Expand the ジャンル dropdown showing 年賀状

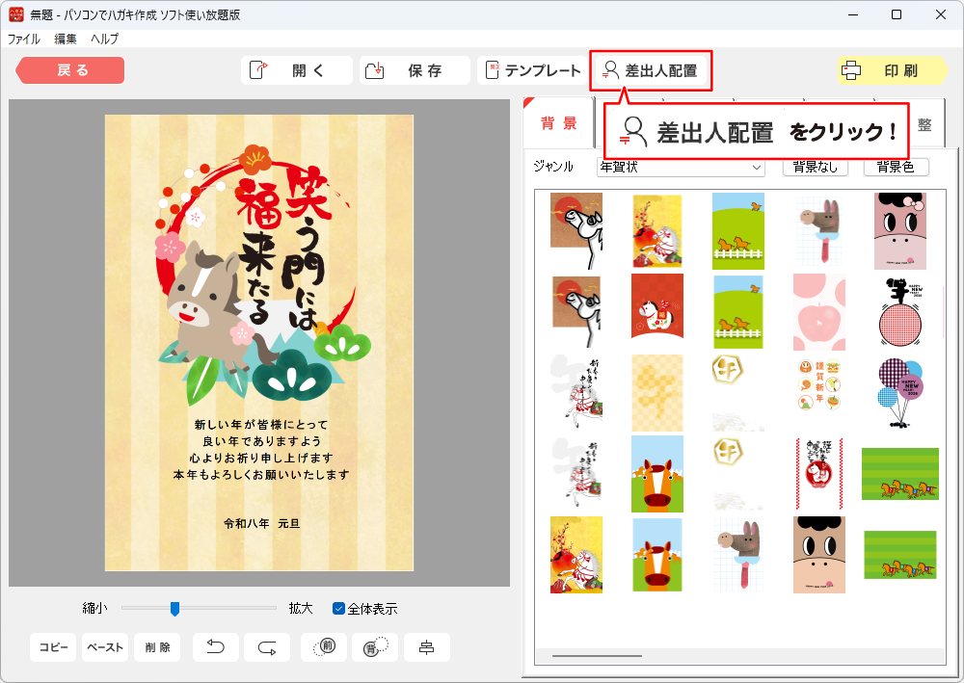click(x=681, y=167)
